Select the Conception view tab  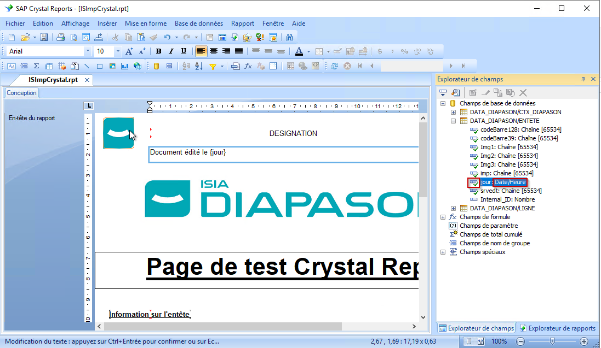(x=22, y=93)
